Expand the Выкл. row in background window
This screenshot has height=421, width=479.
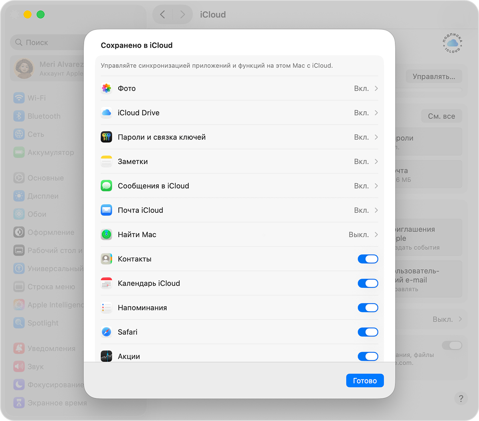click(x=460, y=319)
